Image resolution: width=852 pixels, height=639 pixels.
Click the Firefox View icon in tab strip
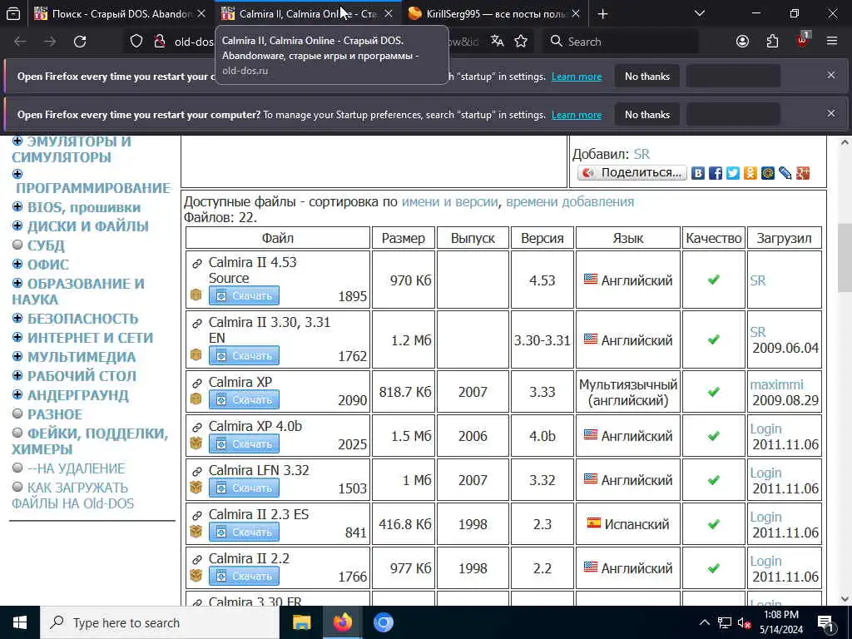click(x=13, y=13)
